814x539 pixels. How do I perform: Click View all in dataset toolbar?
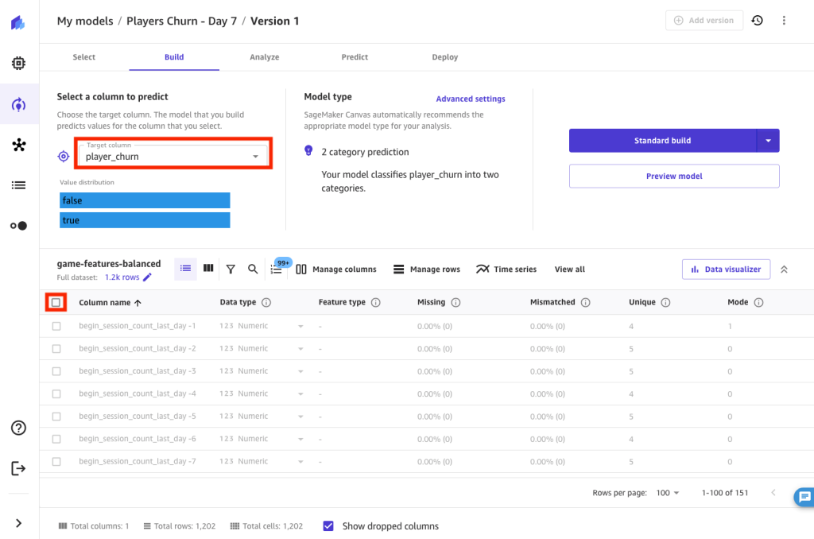(569, 269)
